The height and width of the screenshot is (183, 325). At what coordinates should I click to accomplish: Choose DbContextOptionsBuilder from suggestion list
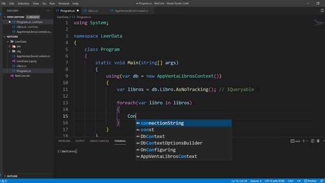183,143
